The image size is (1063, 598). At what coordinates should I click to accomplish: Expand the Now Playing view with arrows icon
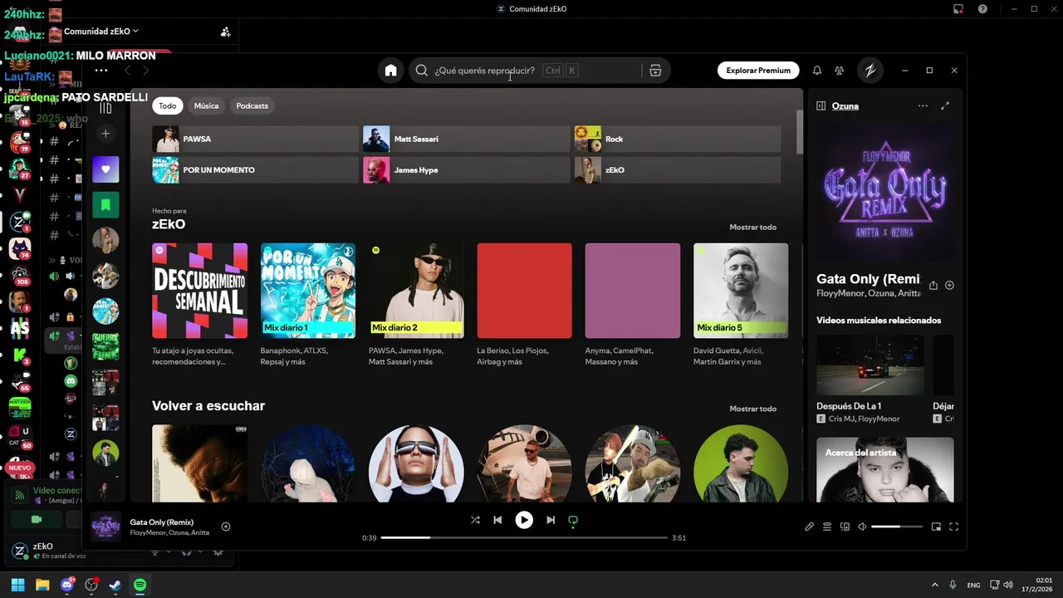point(944,106)
